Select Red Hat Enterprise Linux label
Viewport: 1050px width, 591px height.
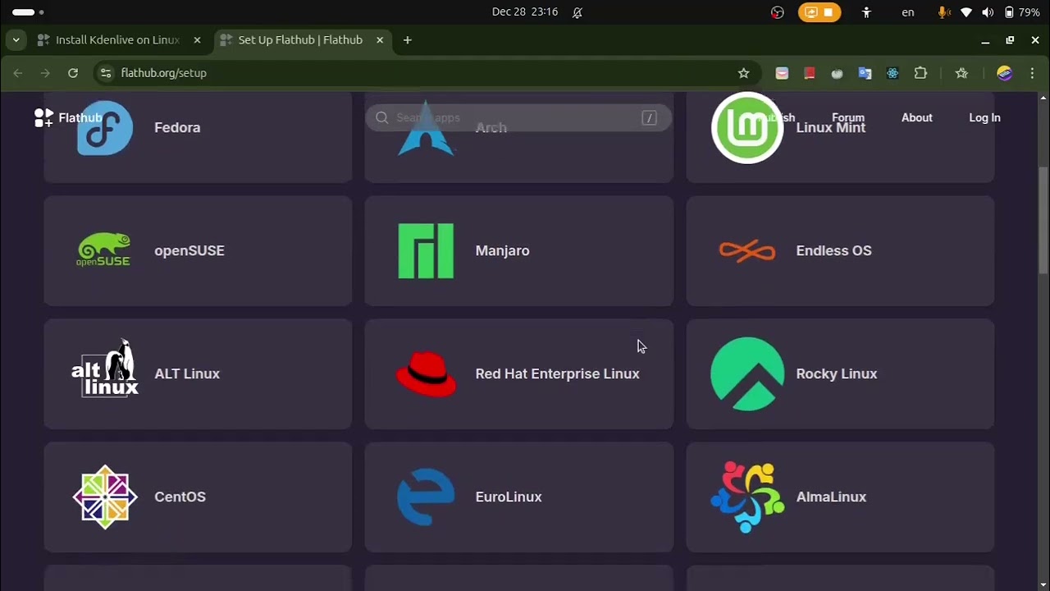pos(557,373)
